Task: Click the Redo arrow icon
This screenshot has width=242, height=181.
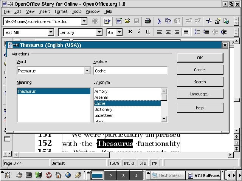Action: [197, 21]
